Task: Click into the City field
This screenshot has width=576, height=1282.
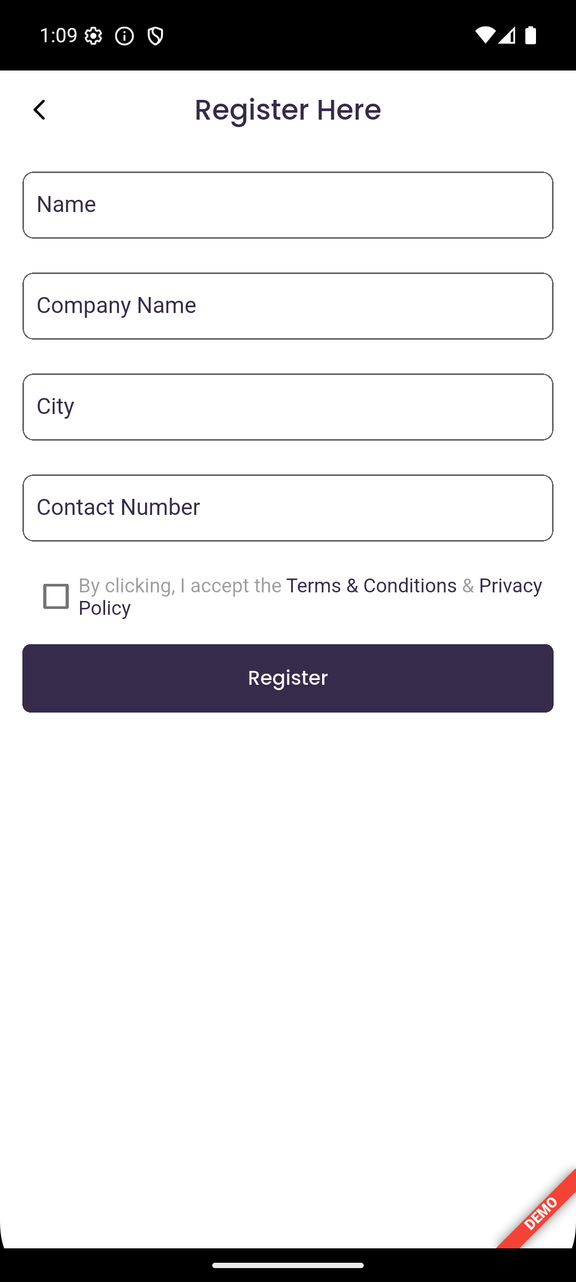Action: [x=288, y=407]
